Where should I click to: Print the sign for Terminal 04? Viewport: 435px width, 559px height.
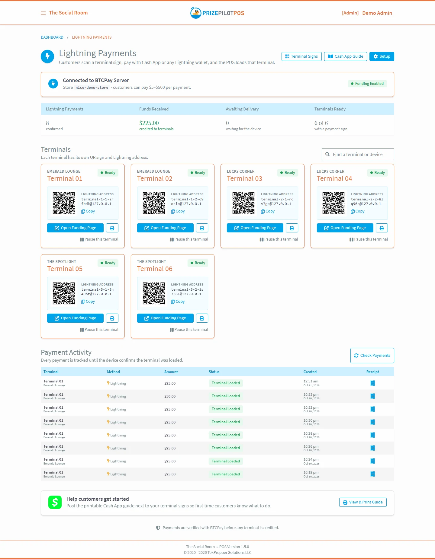pos(382,228)
